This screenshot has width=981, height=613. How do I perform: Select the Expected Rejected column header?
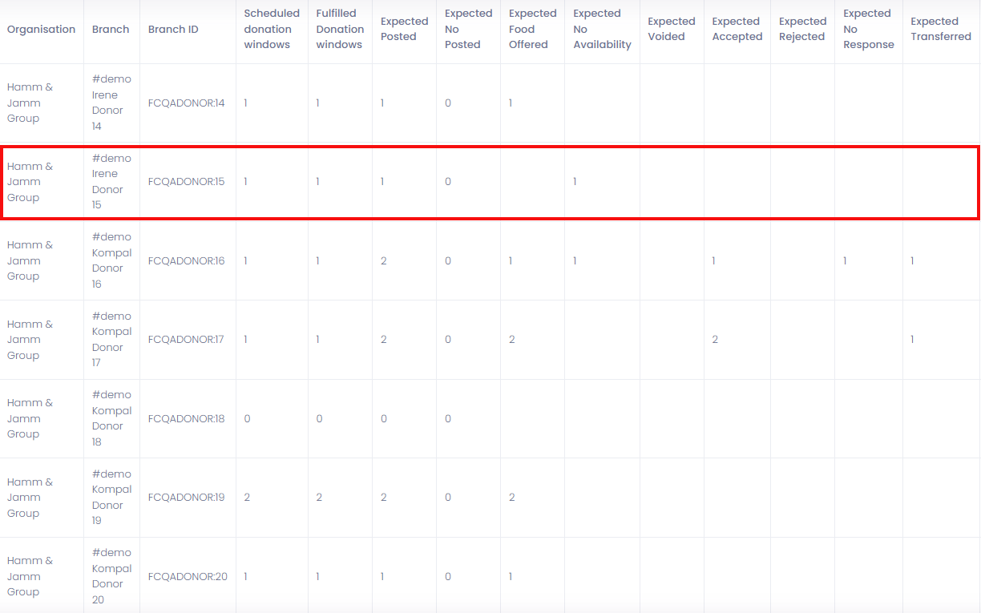(802, 29)
